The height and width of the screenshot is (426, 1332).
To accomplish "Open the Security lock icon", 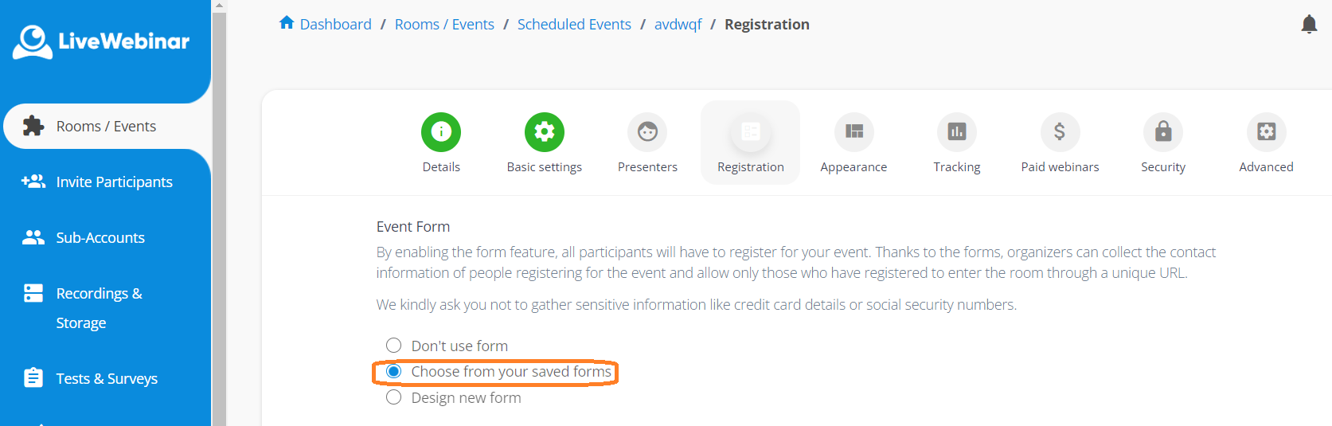I will pyautogui.click(x=1163, y=132).
